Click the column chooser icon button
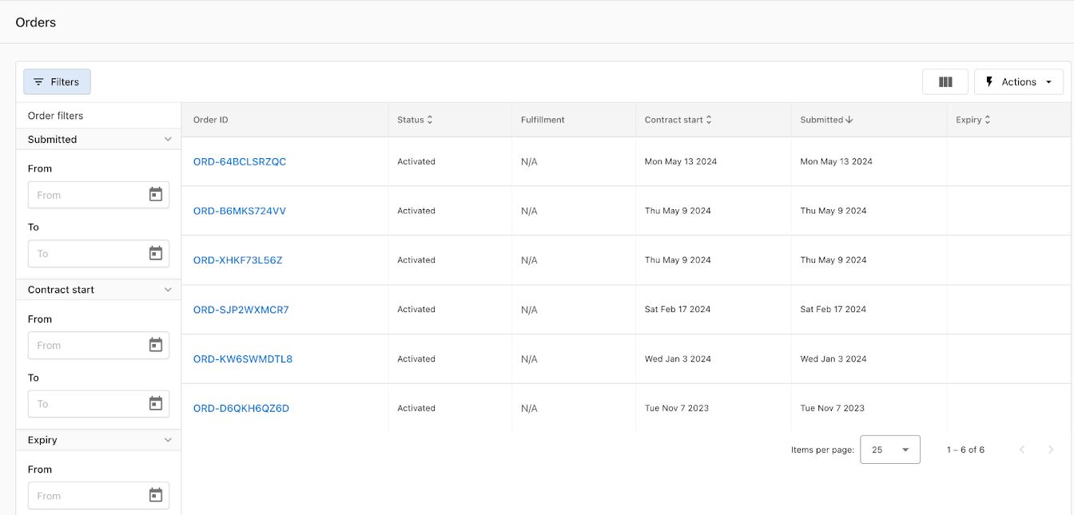The image size is (1074, 515). point(945,81)
